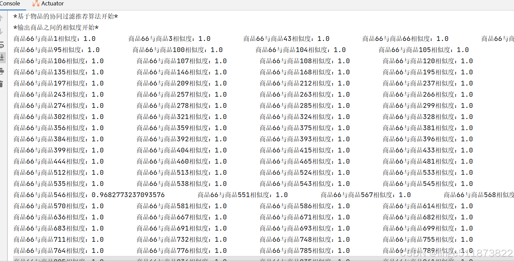
Task: Select the 商品513 similarity entry
Action: (182, 173)
